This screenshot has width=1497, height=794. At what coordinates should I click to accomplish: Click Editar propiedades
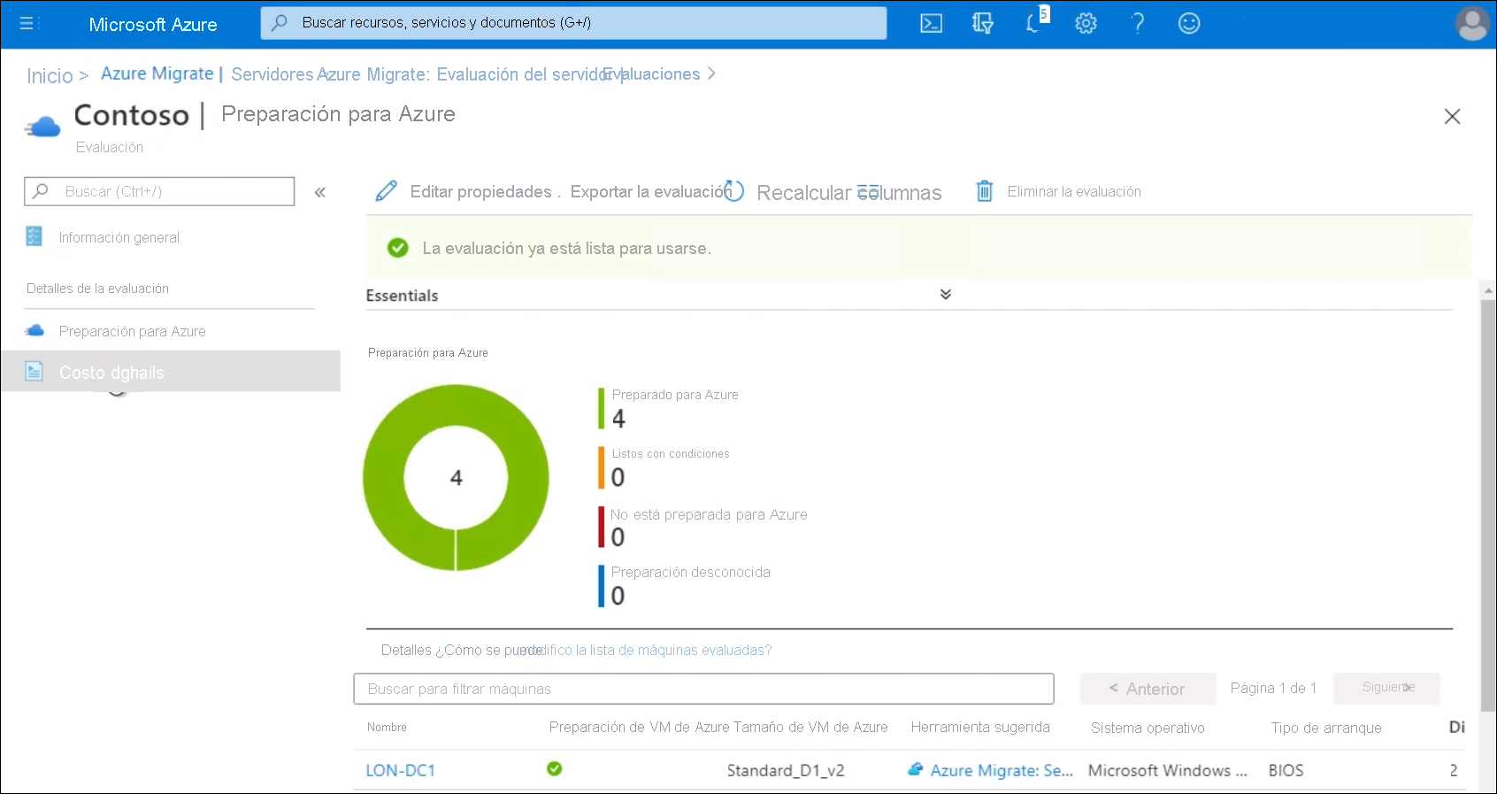(480, 192)
